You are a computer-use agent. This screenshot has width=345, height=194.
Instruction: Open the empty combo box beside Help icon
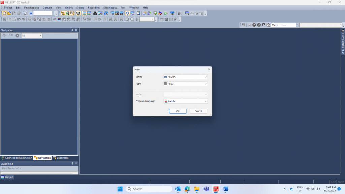coord(44,13)
